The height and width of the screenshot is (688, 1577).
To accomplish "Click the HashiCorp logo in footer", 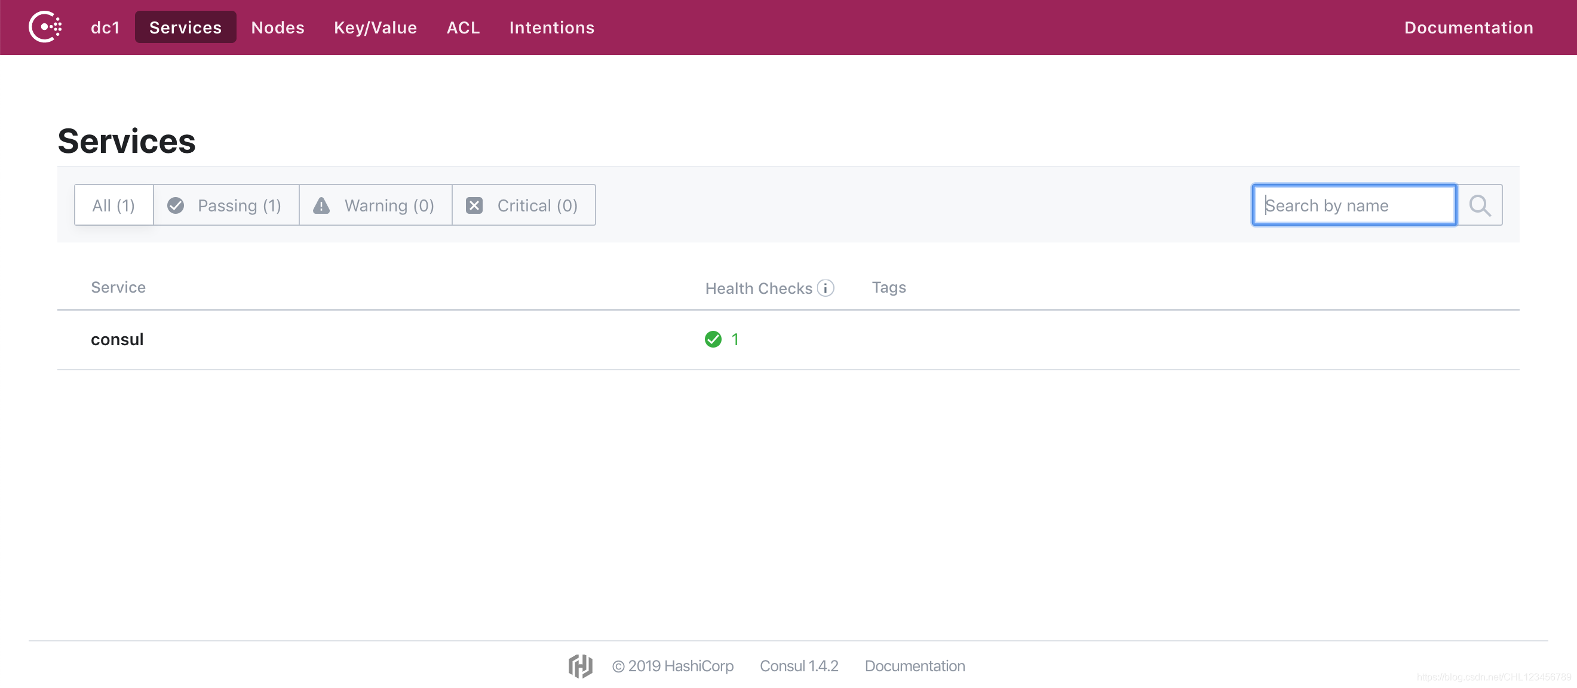I will coord(580,665).
